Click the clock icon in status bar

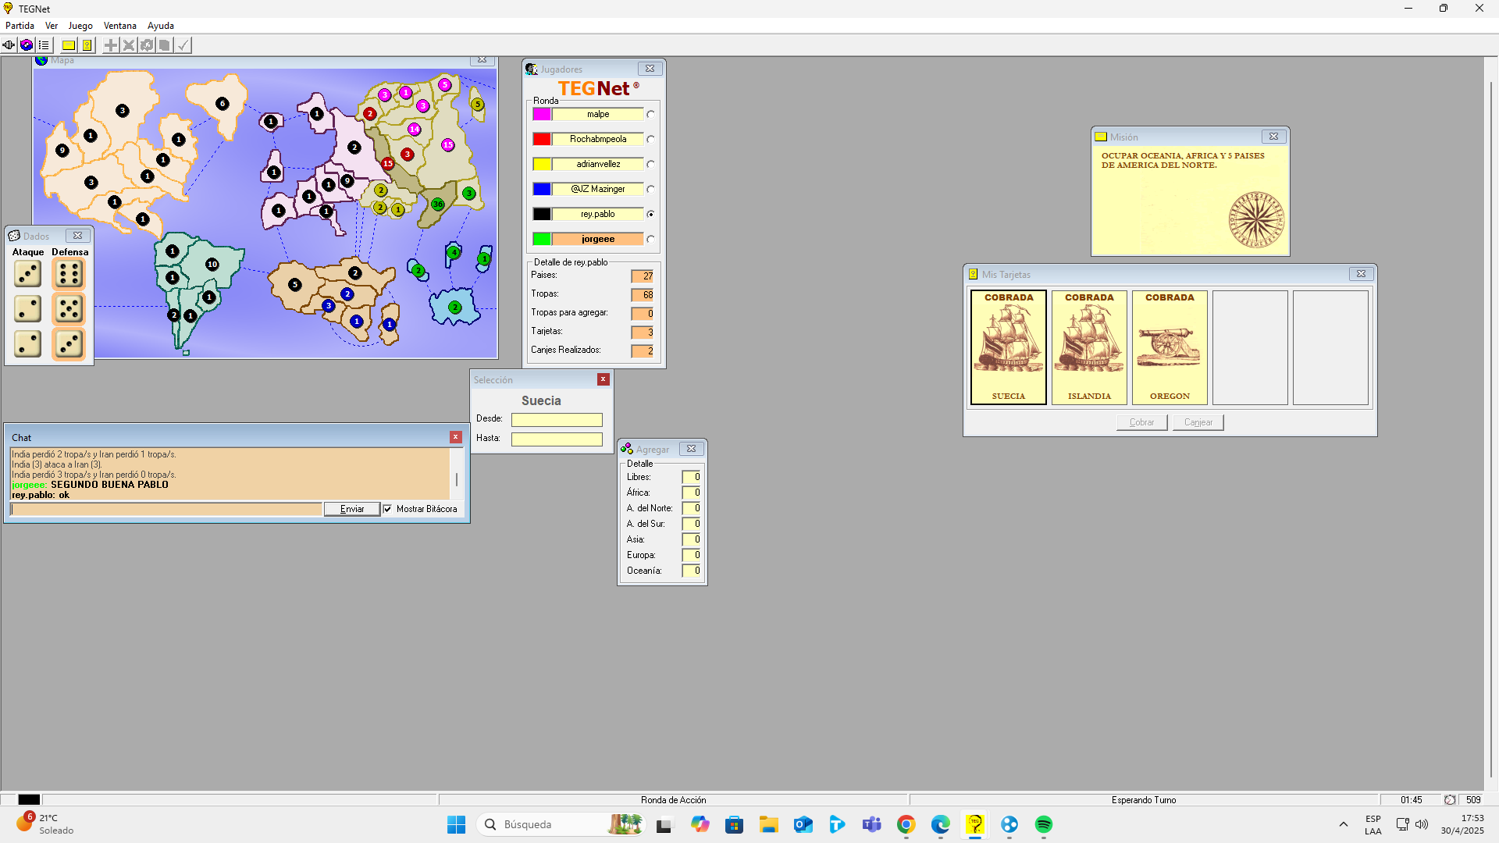pos(1450,800)
